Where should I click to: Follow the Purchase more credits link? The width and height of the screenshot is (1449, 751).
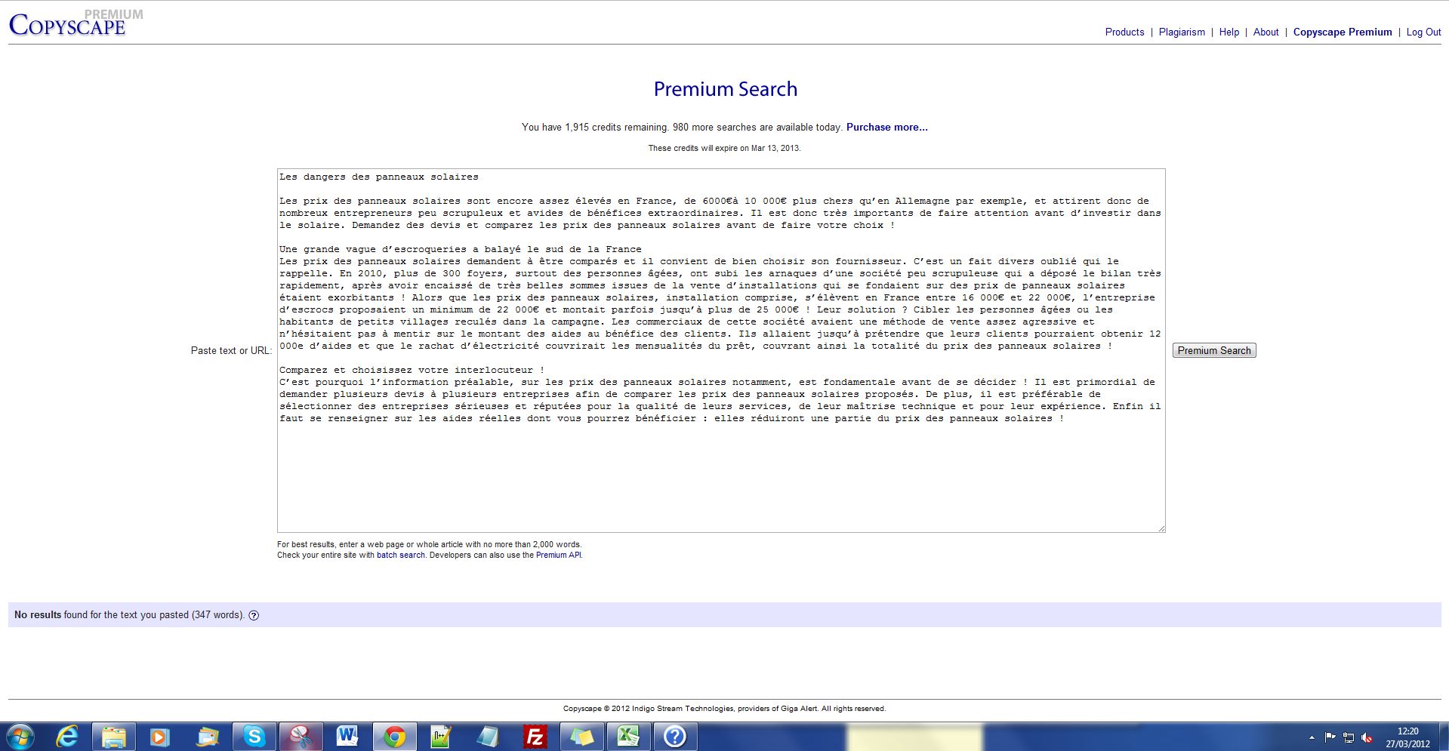click(x=886, y=127)
